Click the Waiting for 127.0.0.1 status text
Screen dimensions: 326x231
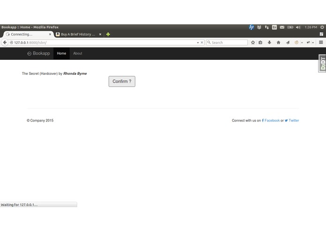(19, 205)
